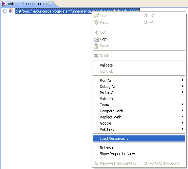Expand the platform resource tree node
This screenshot has height=169, width=188.
5,11
